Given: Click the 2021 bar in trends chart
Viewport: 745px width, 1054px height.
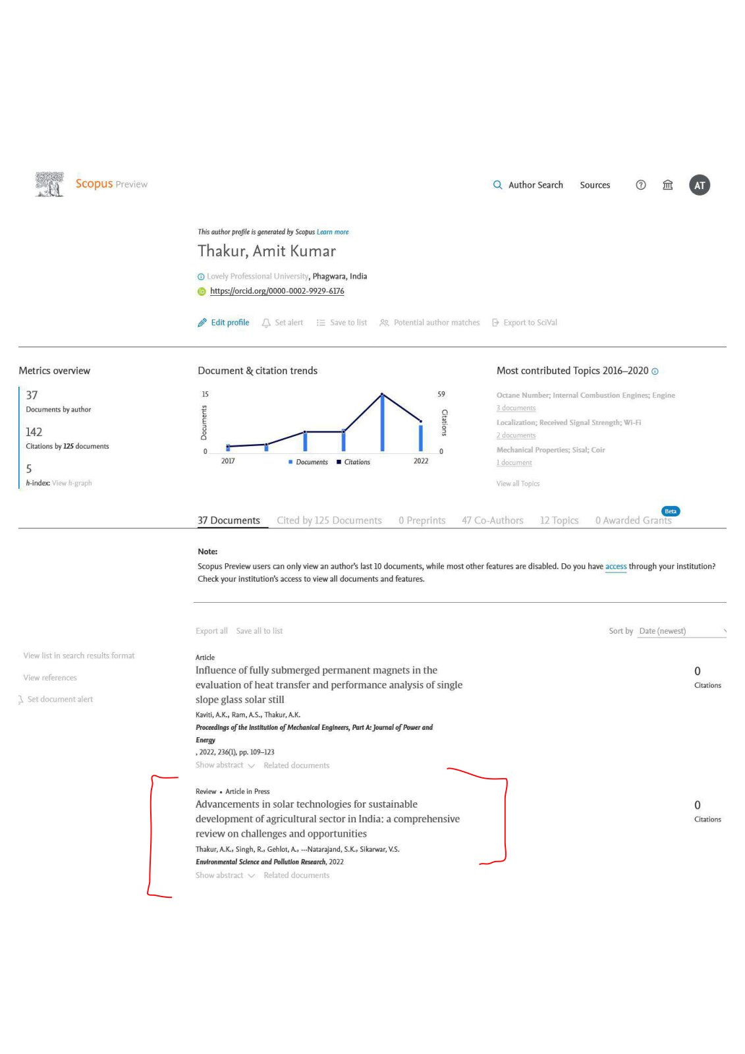Looking at the screenshot, I should pyautogui.click(x=382, y=423).
